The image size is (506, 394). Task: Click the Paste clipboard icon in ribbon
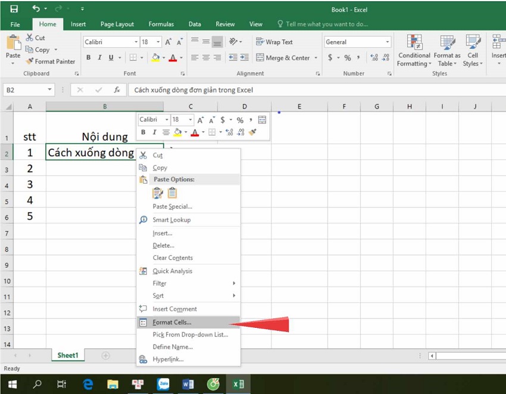(x=14, y=43)
